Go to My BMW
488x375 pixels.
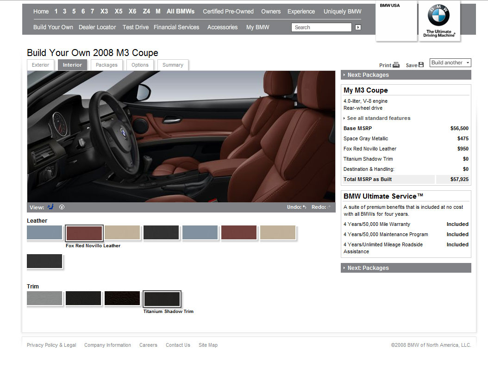(257, 27)
